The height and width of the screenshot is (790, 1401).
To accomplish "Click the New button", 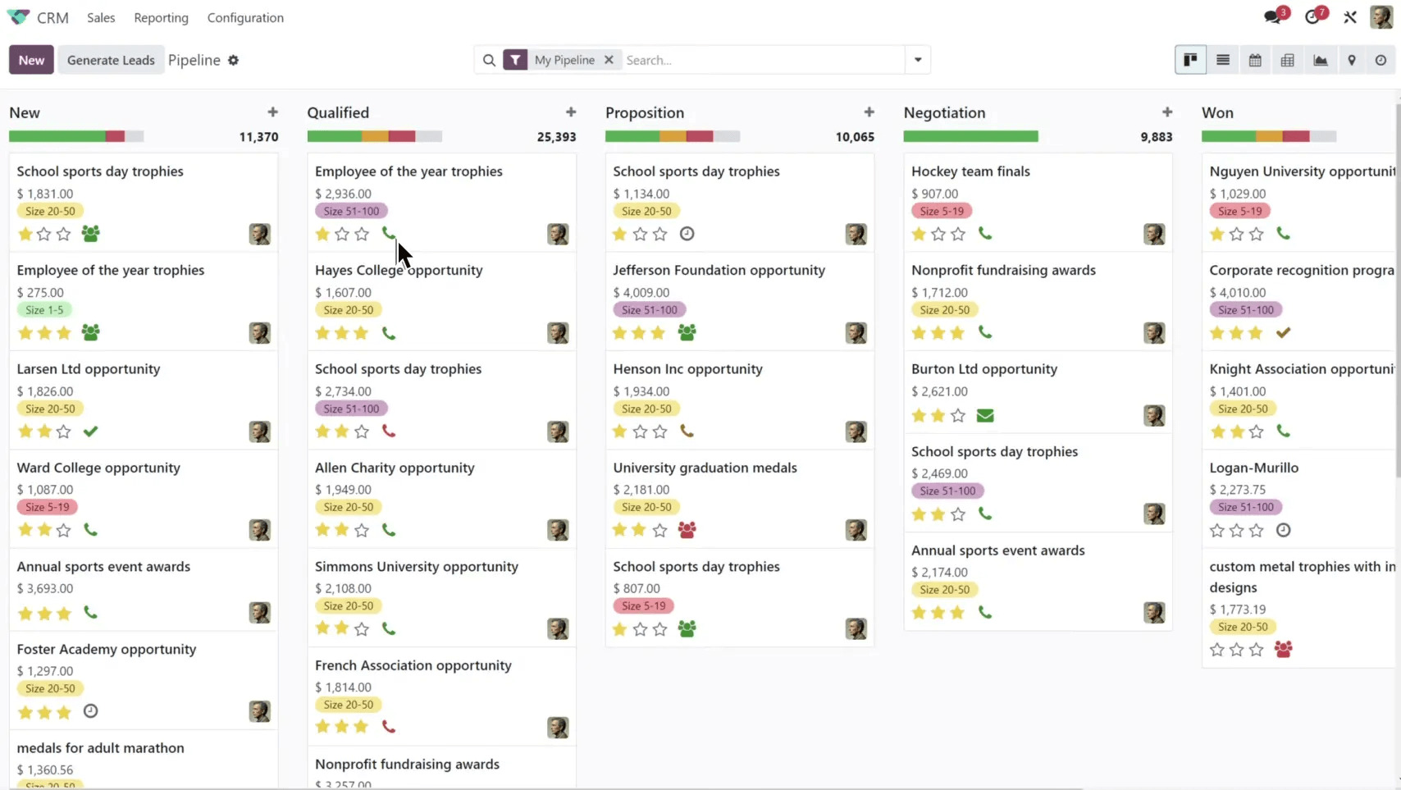I will click(30, 59).
